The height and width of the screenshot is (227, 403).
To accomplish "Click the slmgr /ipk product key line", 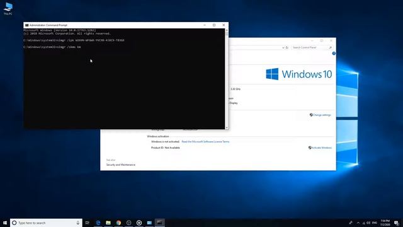I will [74, 40].
